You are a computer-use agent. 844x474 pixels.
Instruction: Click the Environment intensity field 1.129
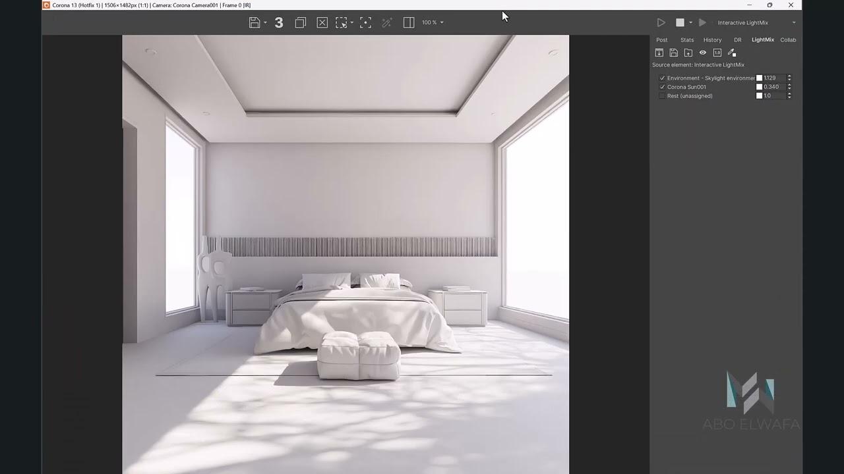774,78
